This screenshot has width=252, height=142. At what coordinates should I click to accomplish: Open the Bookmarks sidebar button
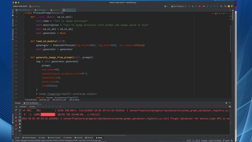pyautogui.click(x=13, y=119)
